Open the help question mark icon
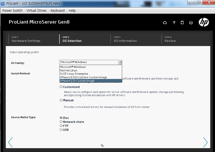 (x=174, y=23)
